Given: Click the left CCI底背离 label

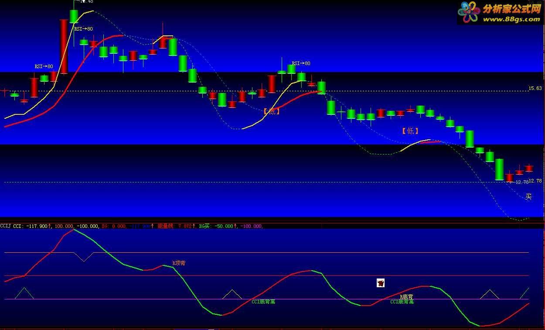Looking at the screenshot, I should 263,302.
